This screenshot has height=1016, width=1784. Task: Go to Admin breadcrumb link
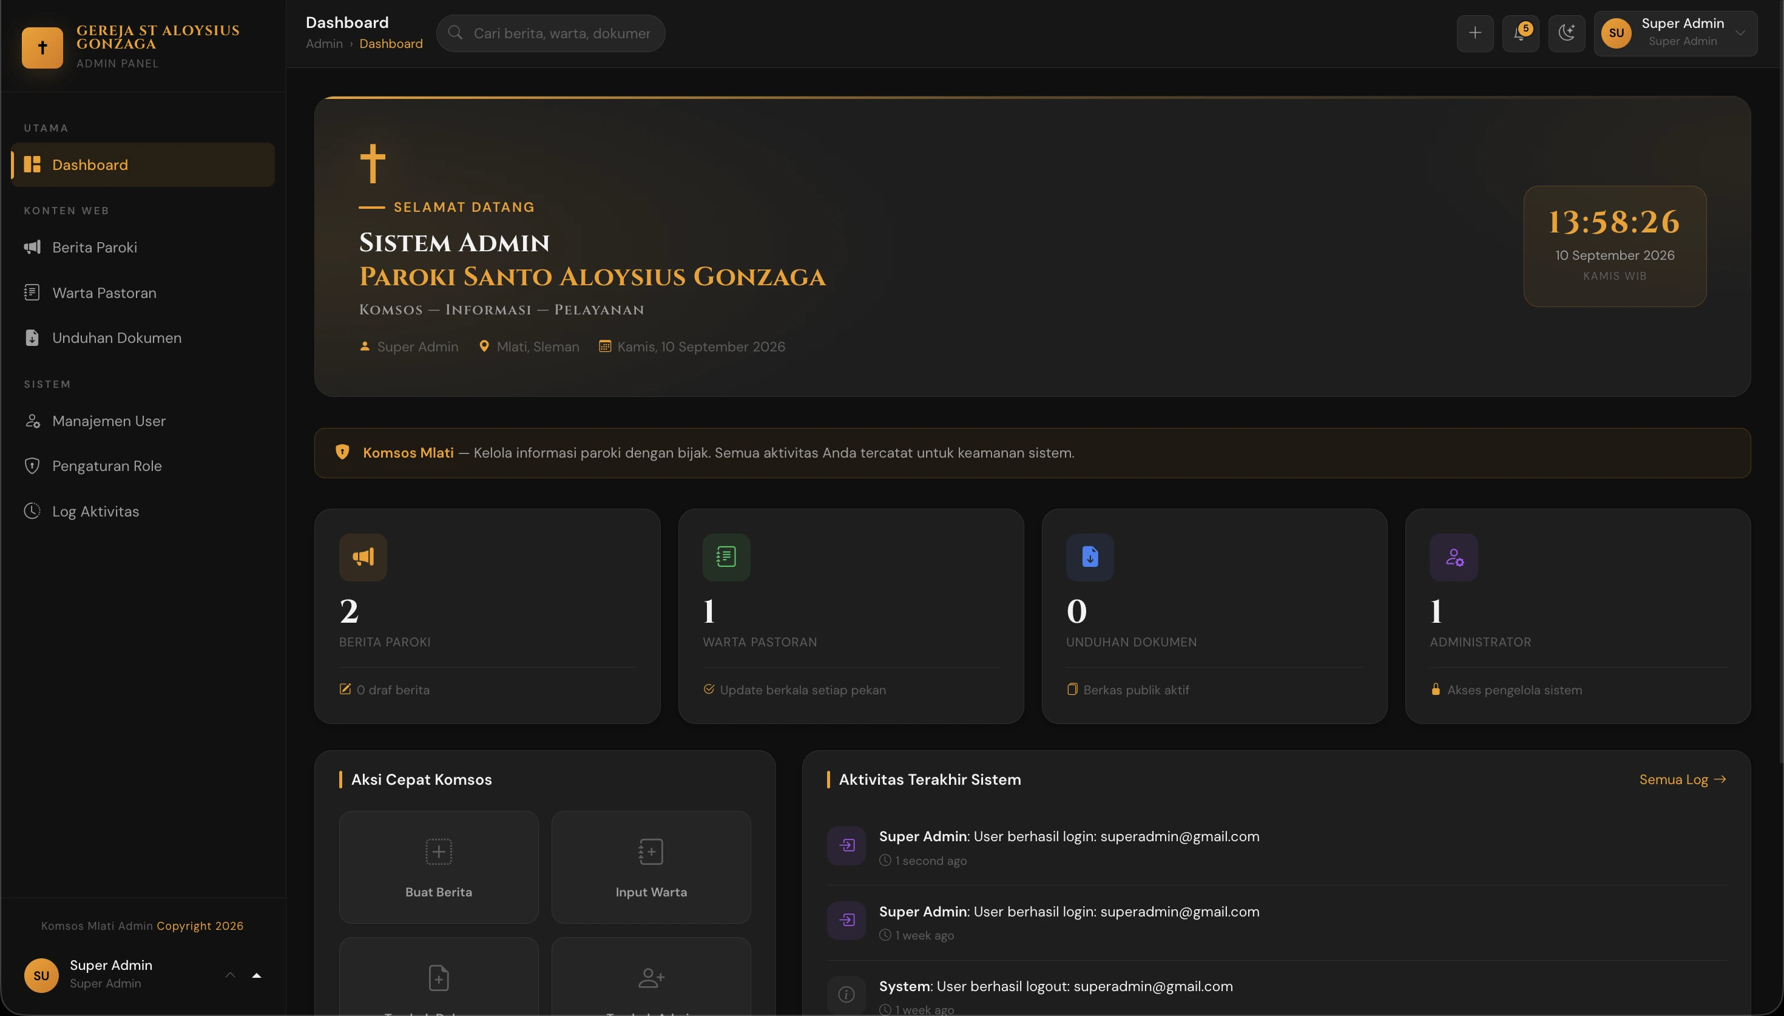[x=324, y=43]
